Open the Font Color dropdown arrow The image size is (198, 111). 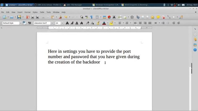(108, 23)
